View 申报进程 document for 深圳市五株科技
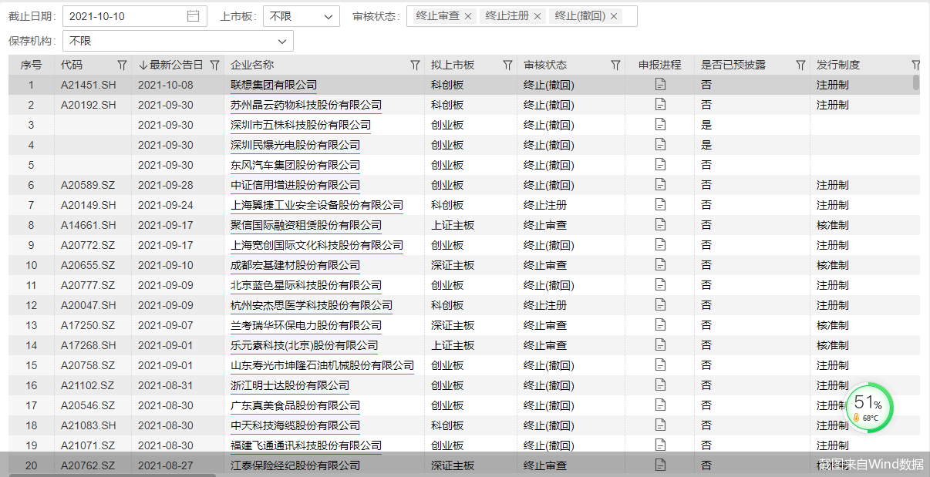This screenshot has width=930, height=477. [660, 125]
